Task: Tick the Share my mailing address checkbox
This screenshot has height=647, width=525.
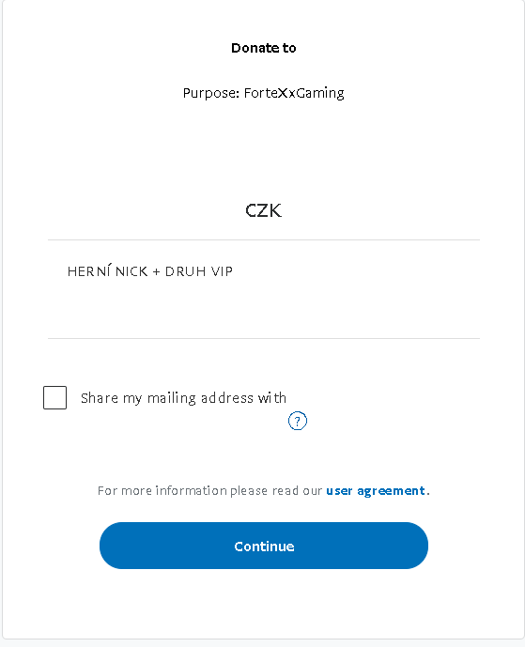Action: point(54,398)
